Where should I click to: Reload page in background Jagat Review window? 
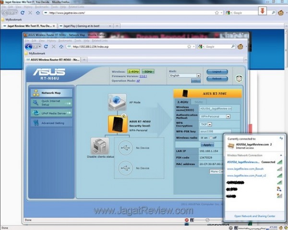tap(23, 12)
